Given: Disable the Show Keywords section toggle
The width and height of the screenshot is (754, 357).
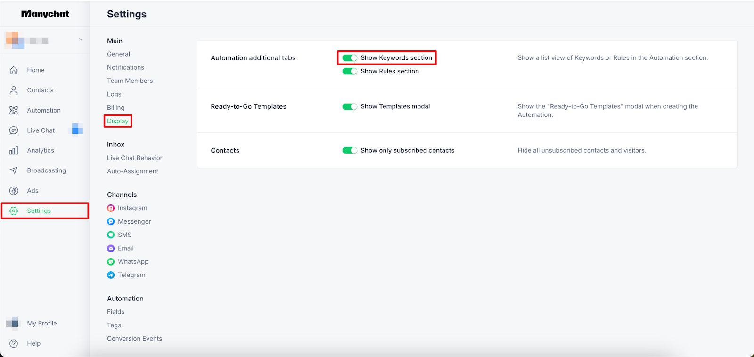Looking at the screenshot, I should pos(350,58).
